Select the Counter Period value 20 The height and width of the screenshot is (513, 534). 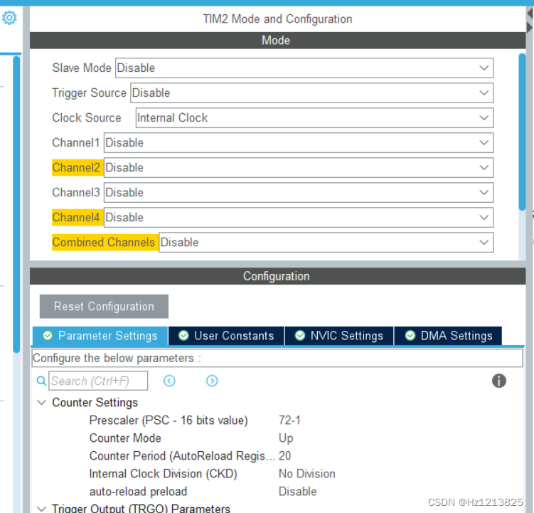[x=284, y=456]
